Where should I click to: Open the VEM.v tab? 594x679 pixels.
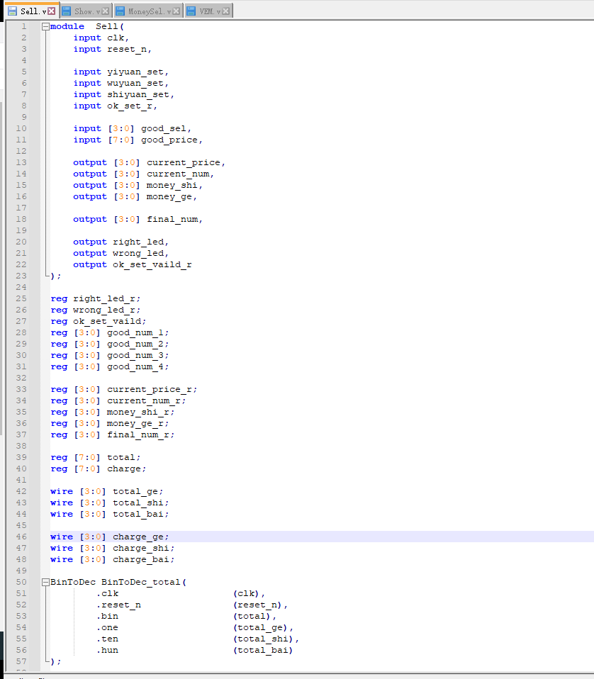click(207, 11)
